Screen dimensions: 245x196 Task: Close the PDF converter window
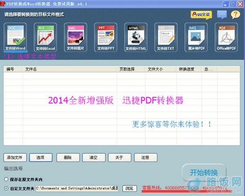pyautogui.click(x=240, y=4)
